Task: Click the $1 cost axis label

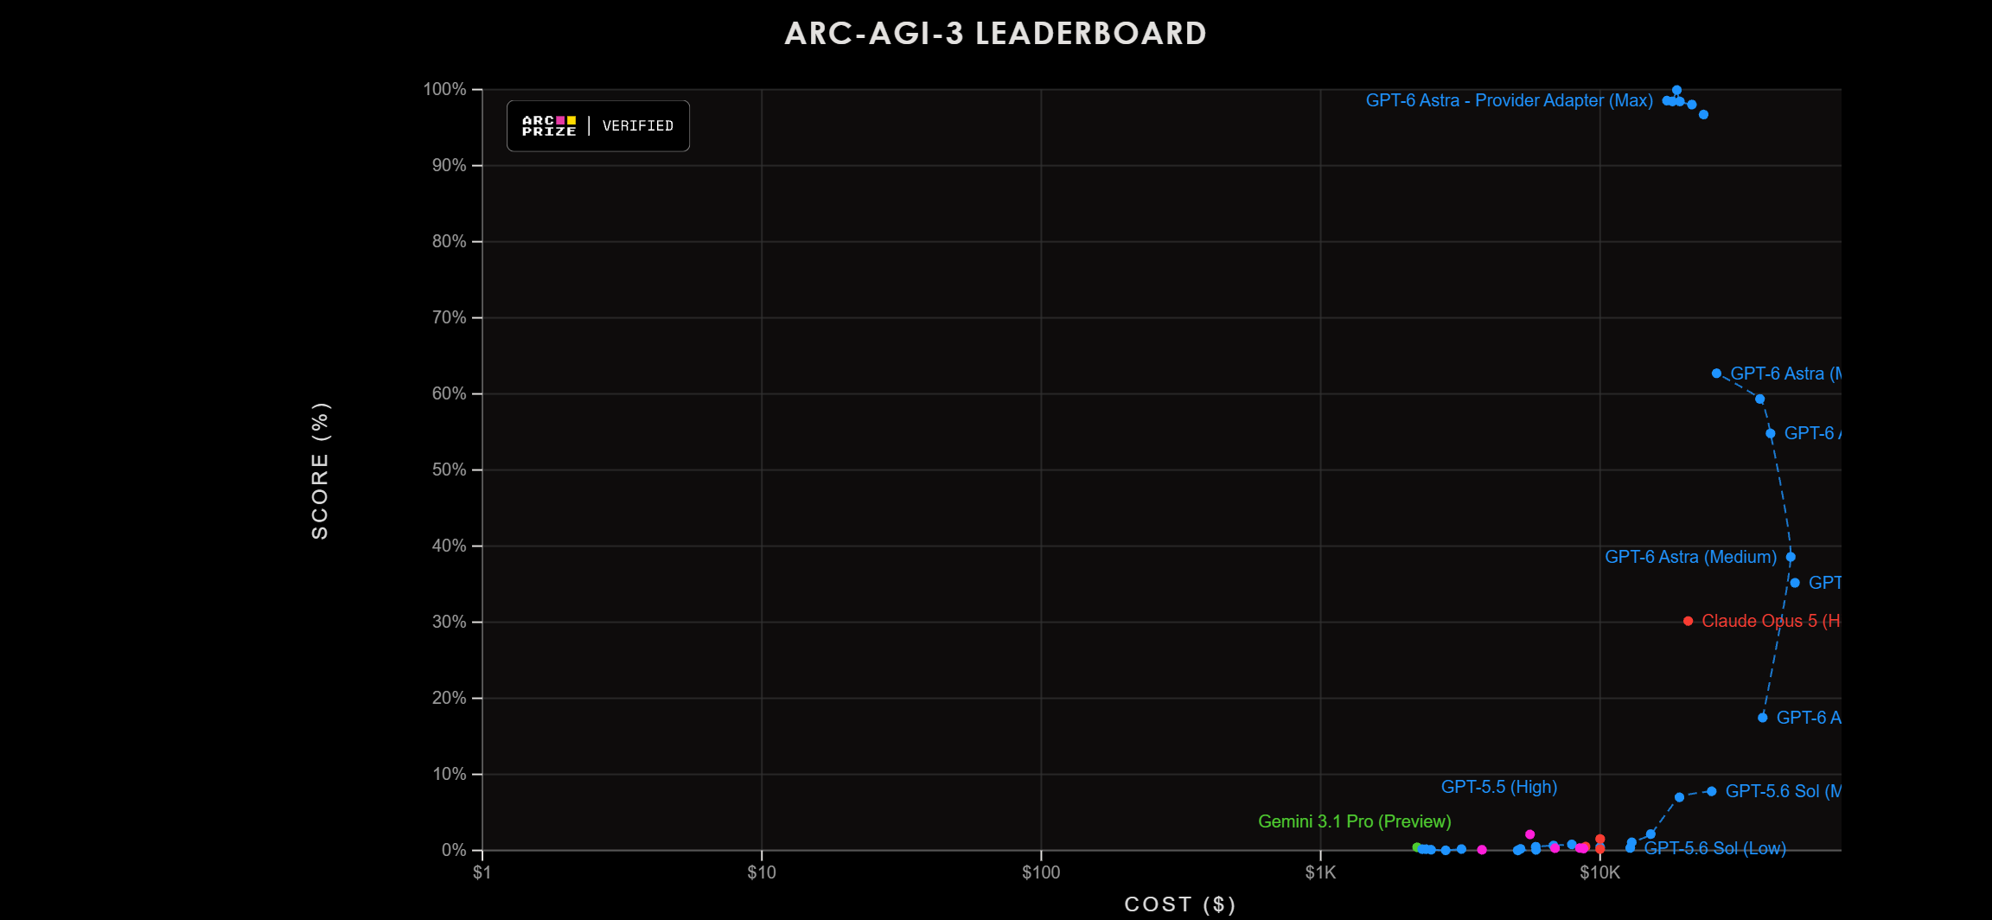Action: coord(482,872)
